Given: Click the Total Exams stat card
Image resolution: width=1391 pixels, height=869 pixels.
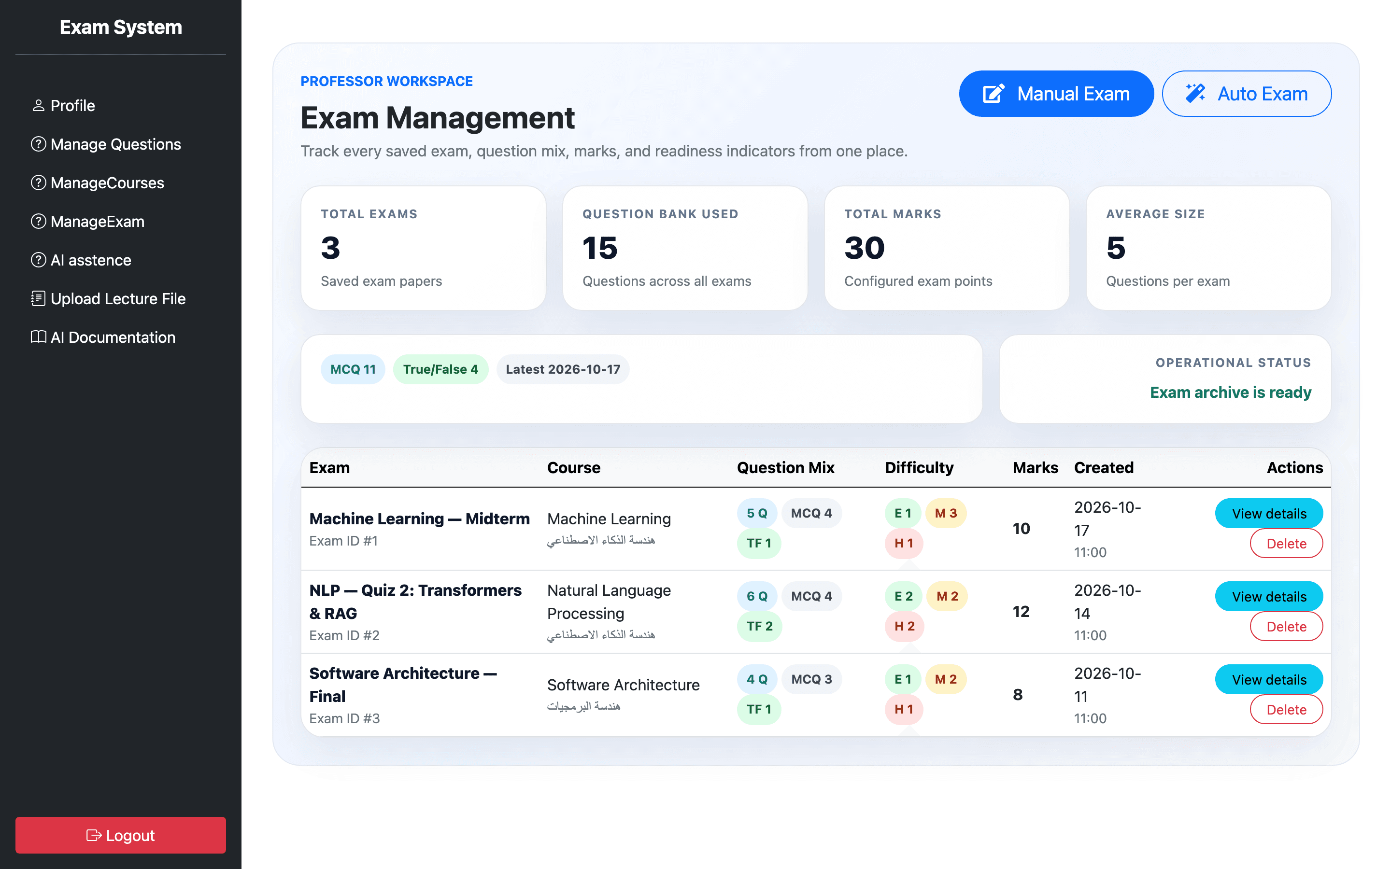Looking at the screenshot, I should 424,248.
